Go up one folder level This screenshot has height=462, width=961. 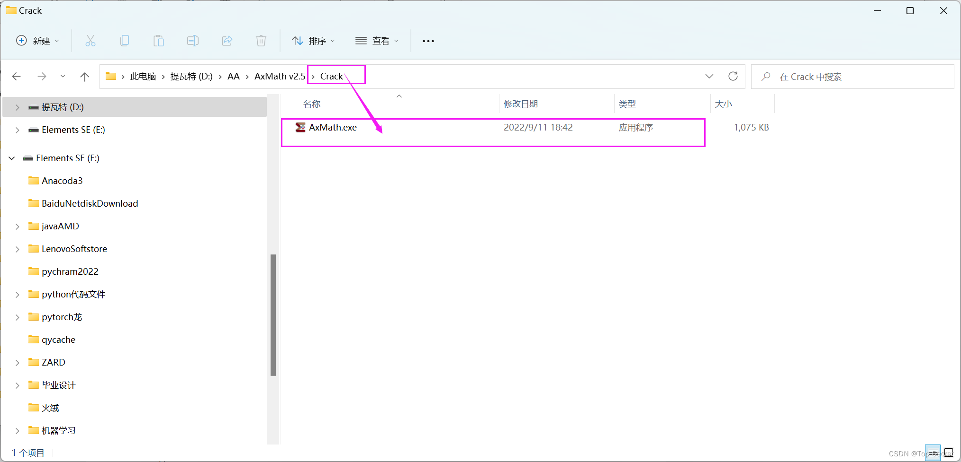pos(85,77)
